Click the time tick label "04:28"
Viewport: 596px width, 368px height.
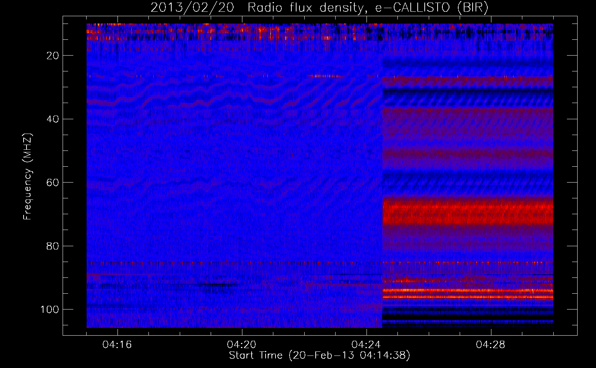tap(491, 344)
